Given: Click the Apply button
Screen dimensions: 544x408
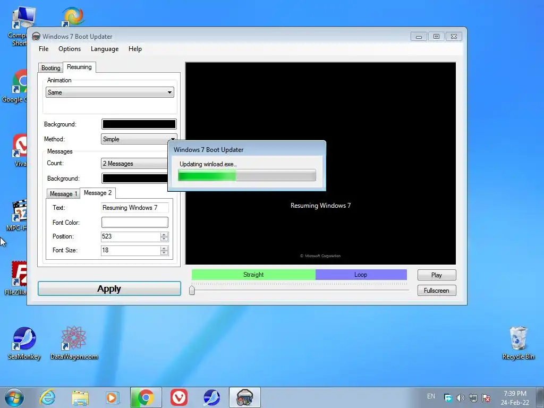Looking at the screenshot, I should click(109, 288).
